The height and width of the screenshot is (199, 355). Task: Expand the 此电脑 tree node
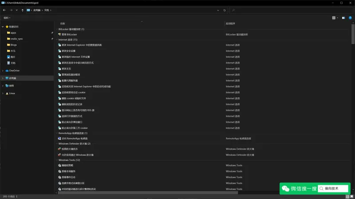(x=3, y=78)
